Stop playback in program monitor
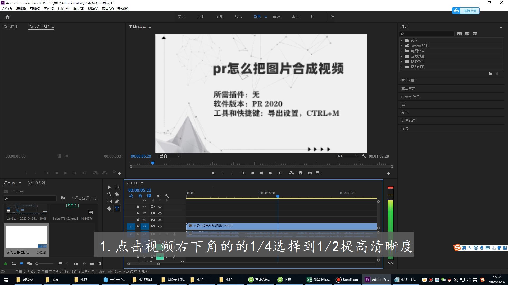508x285 pixels. 261,173
